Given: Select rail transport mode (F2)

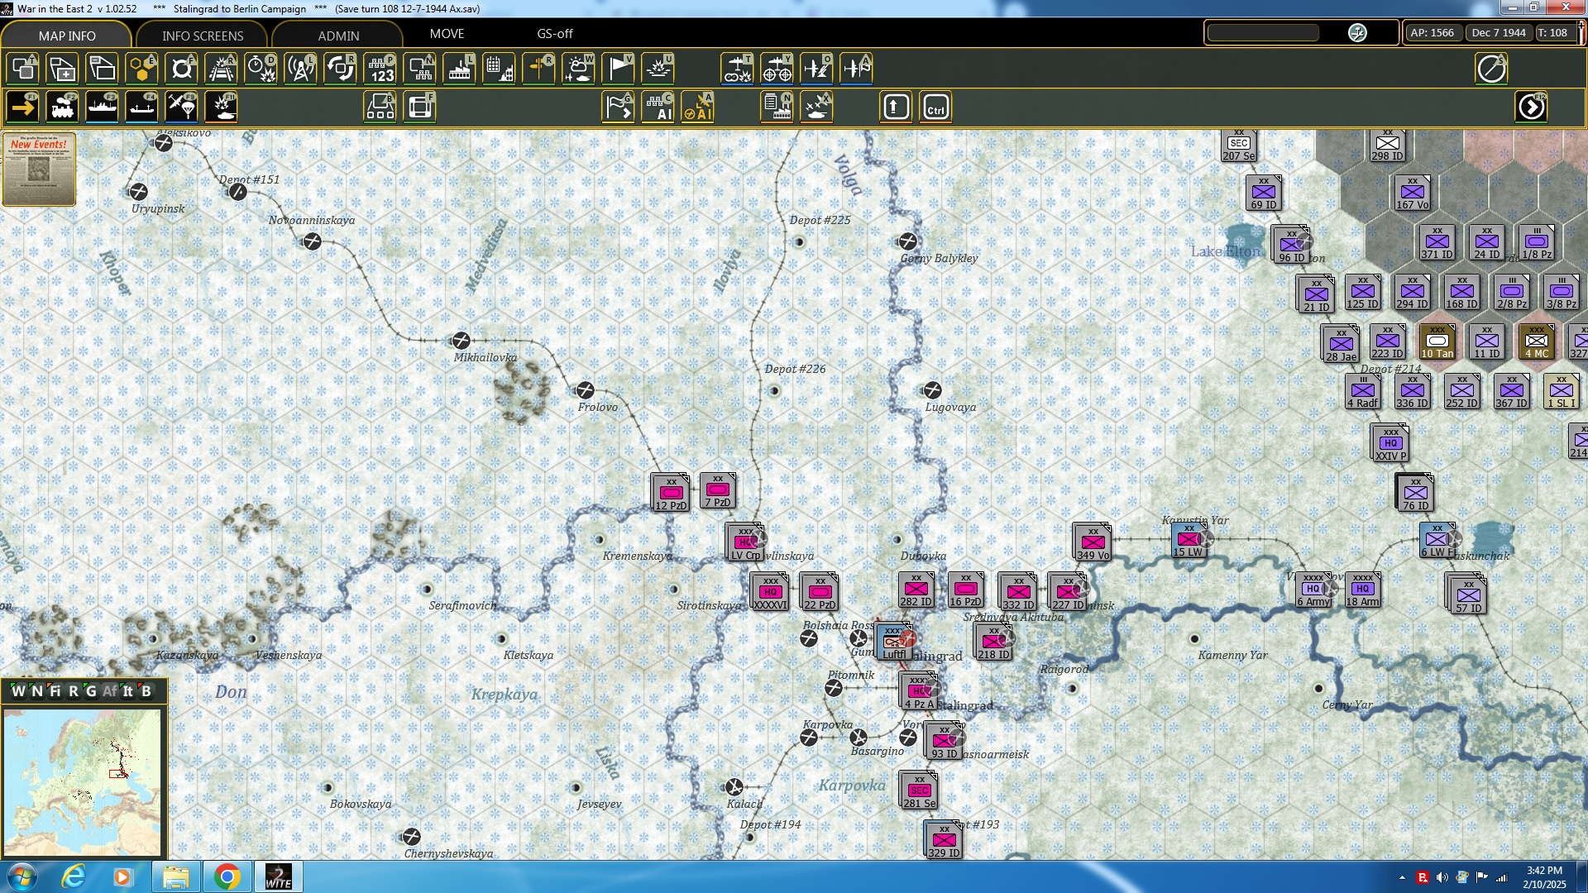Looking at the screenshot, I should (x=63, y=107).
